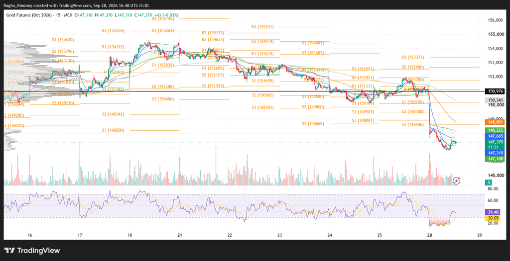Click date 17 on the time axis
Screen dimensions: 510x261
[80, 235]
